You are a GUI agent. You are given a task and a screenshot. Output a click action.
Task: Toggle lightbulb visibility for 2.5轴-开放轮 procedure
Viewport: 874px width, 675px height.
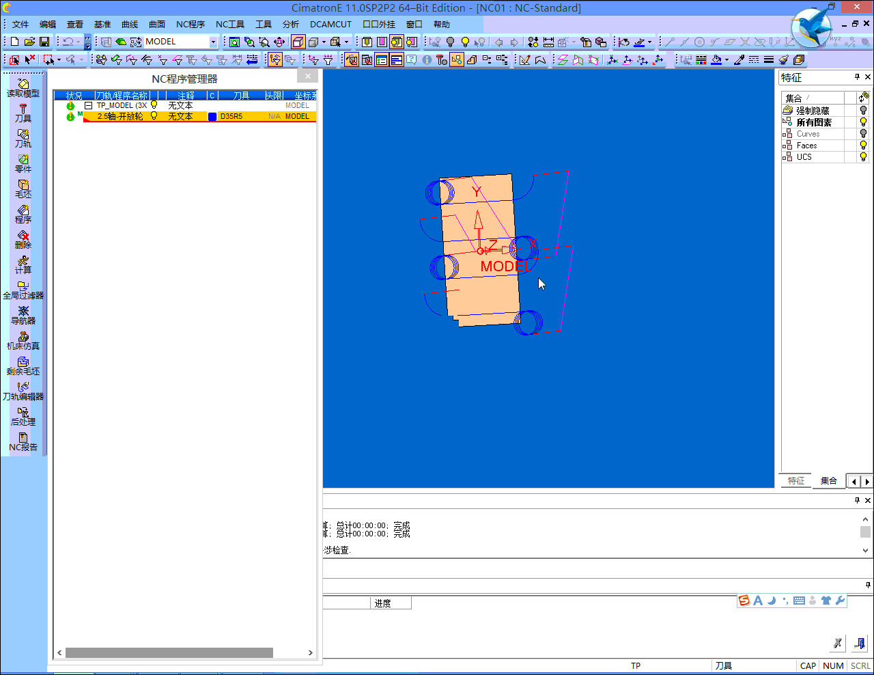[154, 116]
